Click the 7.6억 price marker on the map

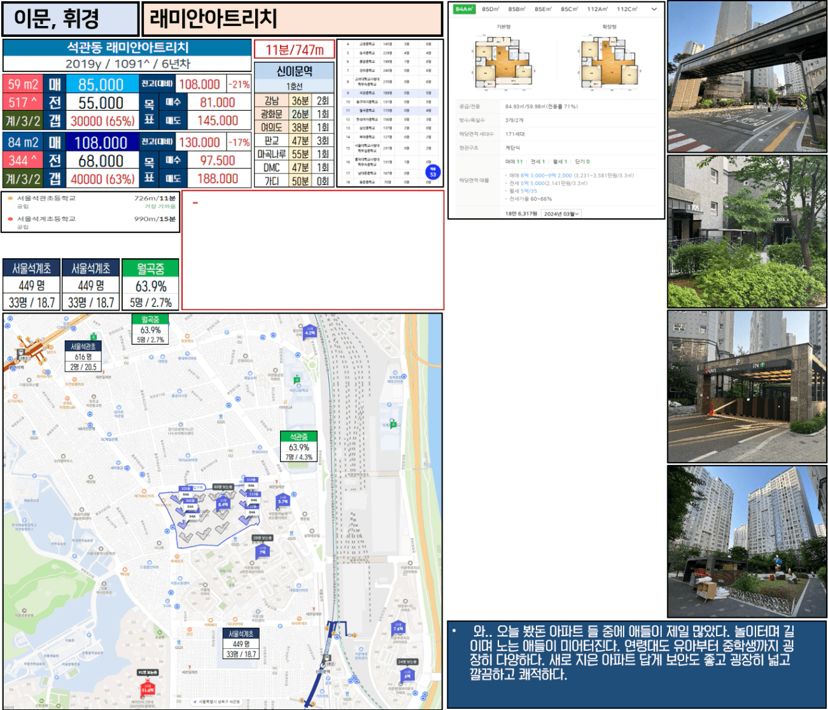[398, 628]
